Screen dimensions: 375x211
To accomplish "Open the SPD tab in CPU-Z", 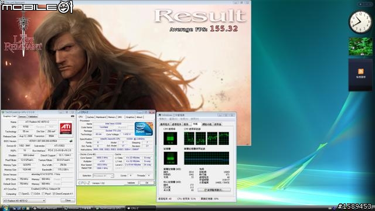I will (120, 117).
